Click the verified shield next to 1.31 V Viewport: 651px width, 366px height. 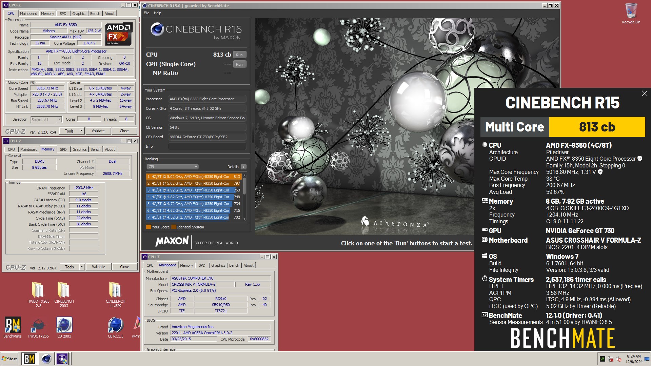600,172
